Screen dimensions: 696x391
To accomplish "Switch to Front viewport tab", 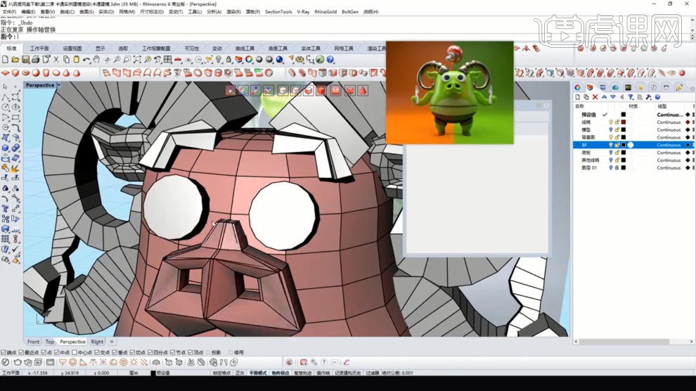I will (33, 342).
